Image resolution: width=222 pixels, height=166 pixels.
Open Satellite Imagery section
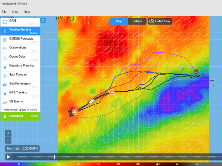20,85
